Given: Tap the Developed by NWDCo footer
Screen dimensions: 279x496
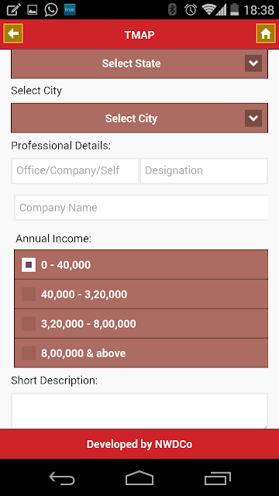Looking at the screenshot, I should [x=139, y=444].
